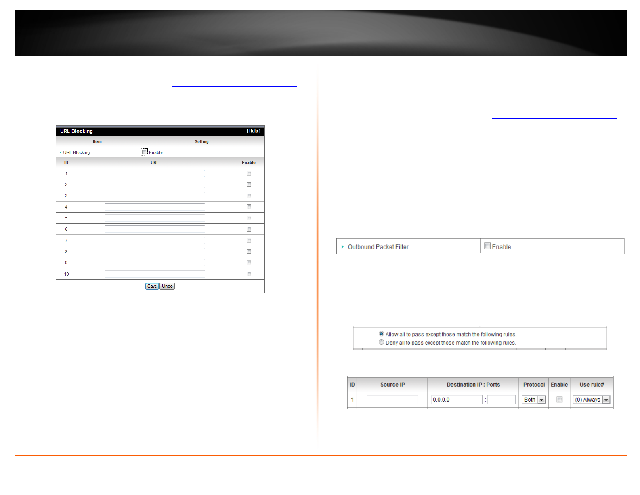Click the URL field for ID 8
This screenshot has height=495, width=640.
pyautogui.click(x=155, y=251)
